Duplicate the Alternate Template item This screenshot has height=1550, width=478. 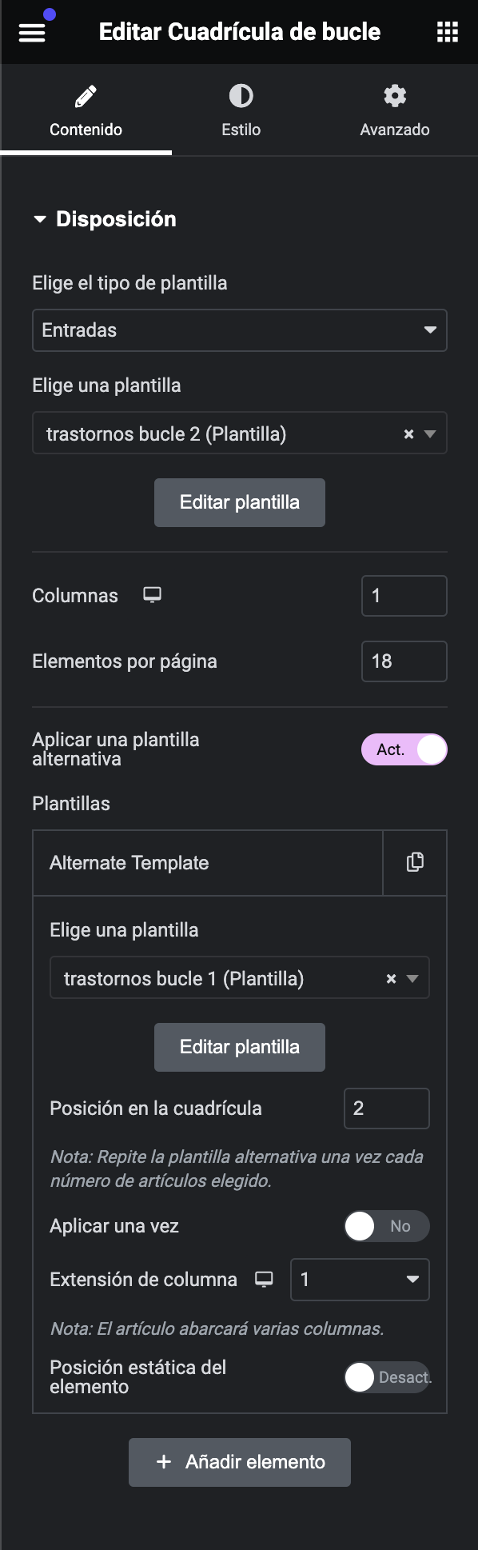(x=415, y=862)
